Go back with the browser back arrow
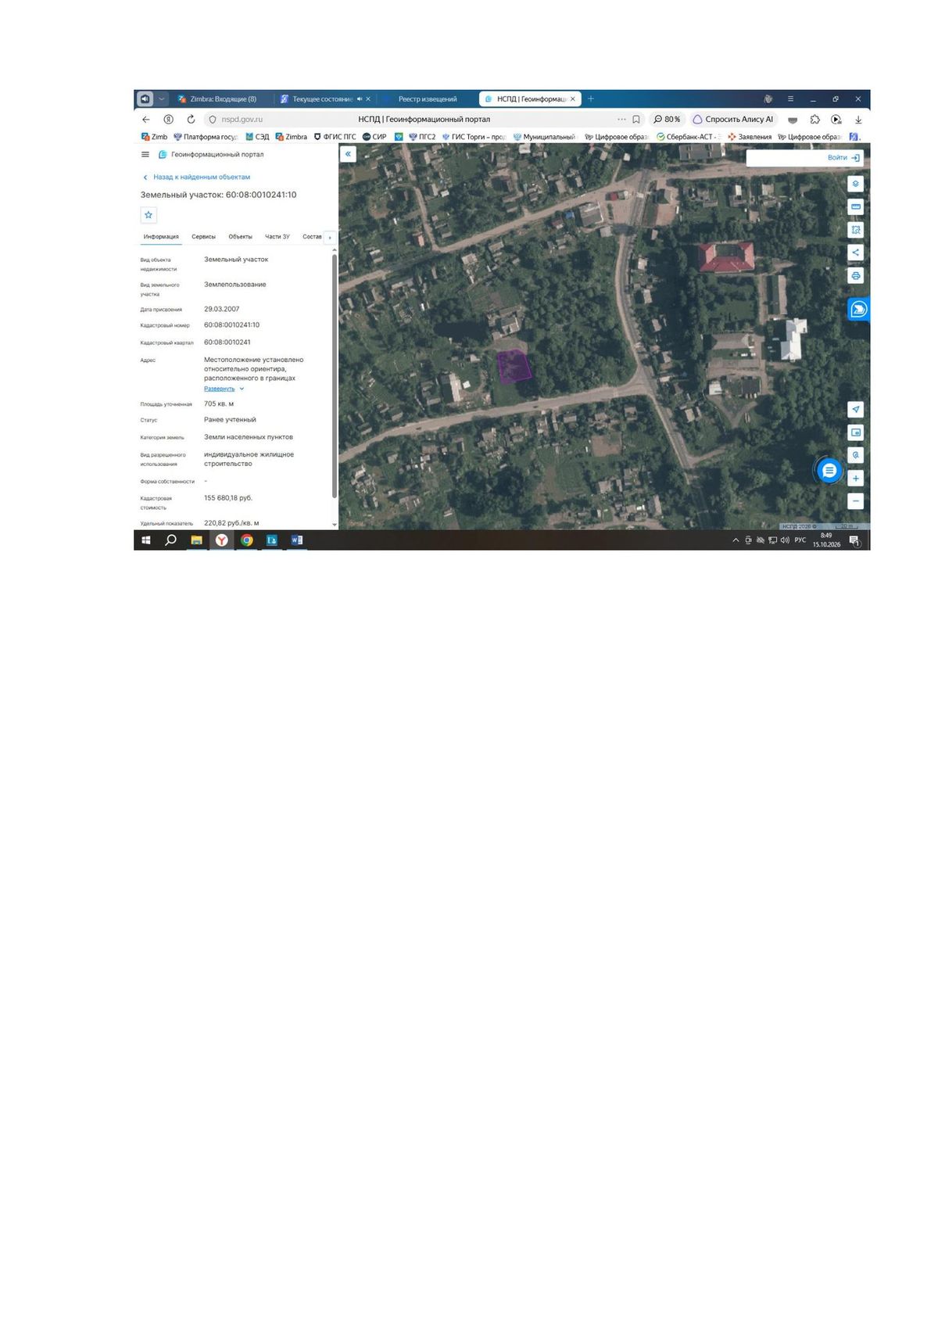The width and height of the screenshot is (938, 1327). pos(146,120)
